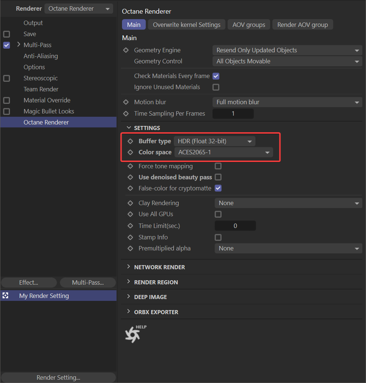Click the Time Limit(sec.) input field

click(x=235, y=225)
